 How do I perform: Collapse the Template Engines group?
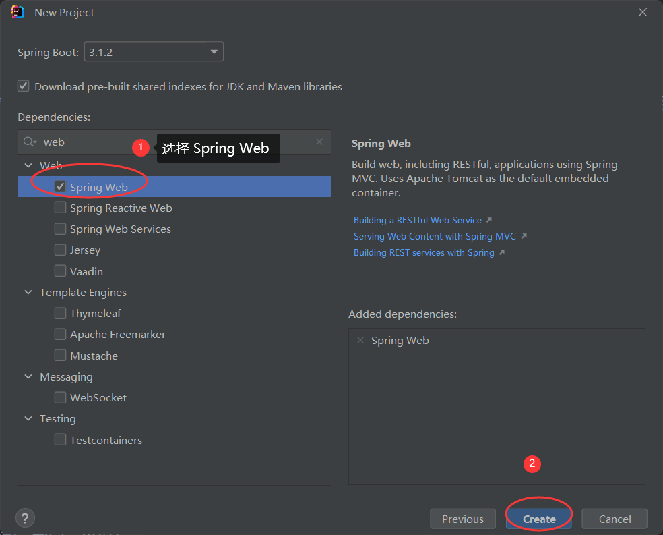coord(28,292)
